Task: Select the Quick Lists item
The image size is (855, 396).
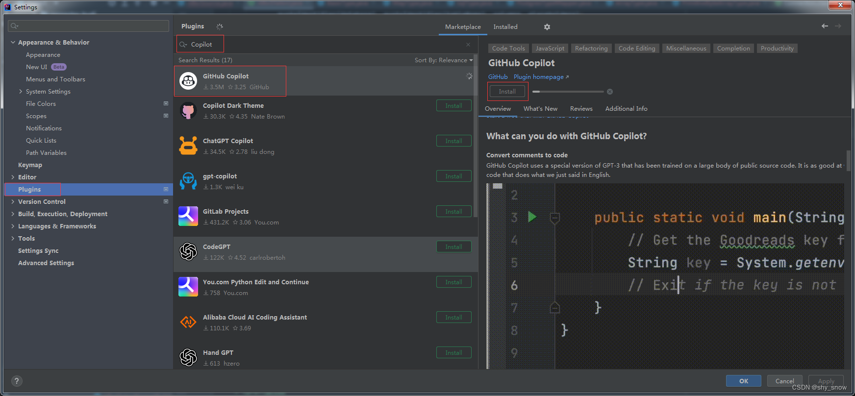Action: coord(41,140)
